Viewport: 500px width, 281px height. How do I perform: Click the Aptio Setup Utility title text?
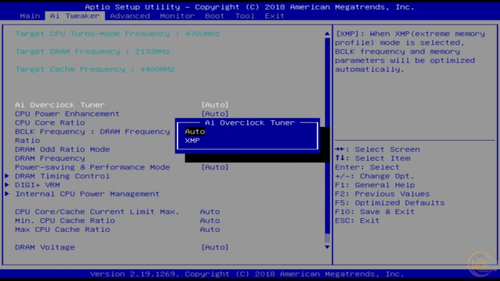click(x=250, y=7)
